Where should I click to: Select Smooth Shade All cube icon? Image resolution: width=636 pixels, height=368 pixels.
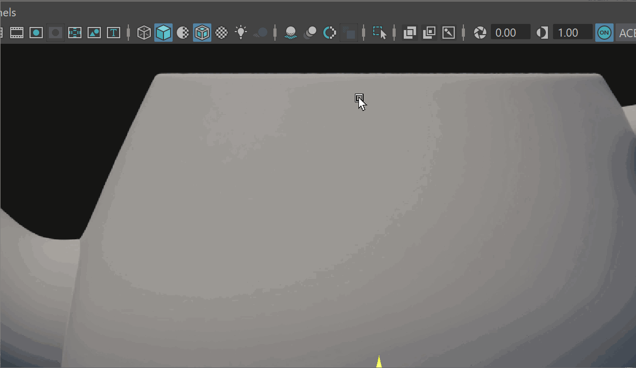[163, 33]
